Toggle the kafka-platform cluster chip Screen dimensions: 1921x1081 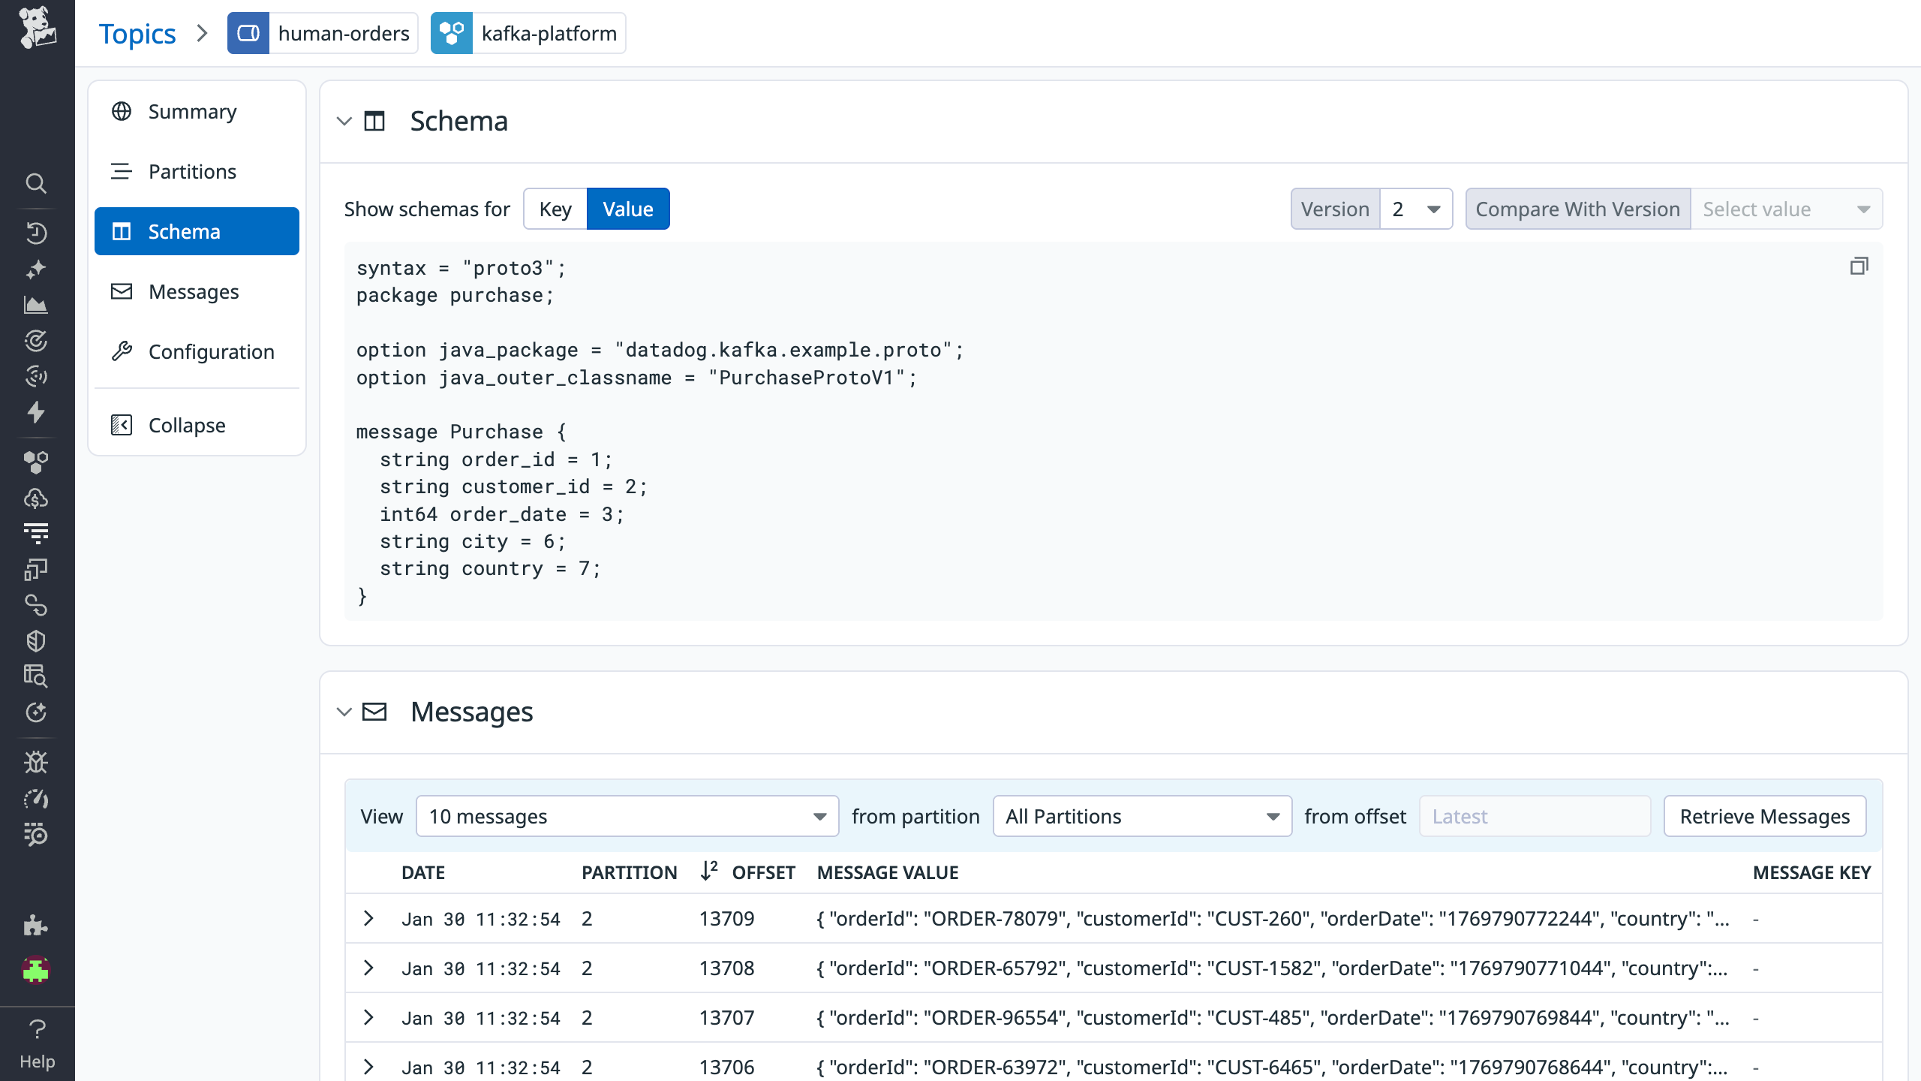(528, 32)
